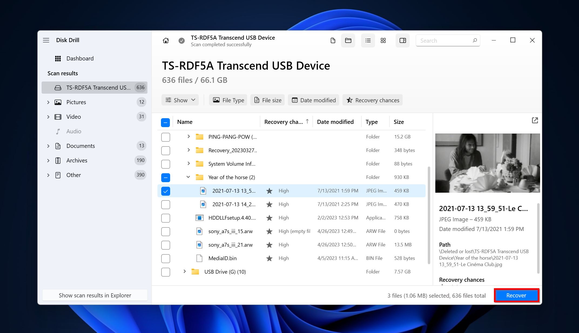The width and height of the screenshot is (579, 333).
Task: Toggle the Year of the horse folder checkbox
Action: (x=166, y=177)
